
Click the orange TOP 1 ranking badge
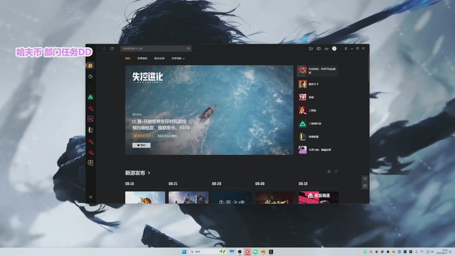(x=143, y=136)
